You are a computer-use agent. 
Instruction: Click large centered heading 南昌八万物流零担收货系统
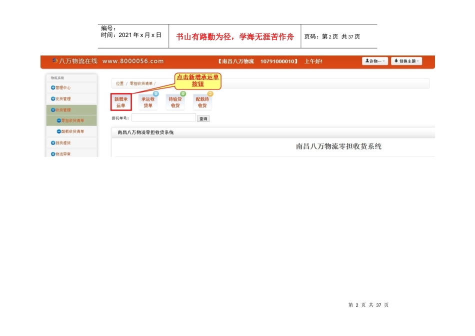click(338, 146)
